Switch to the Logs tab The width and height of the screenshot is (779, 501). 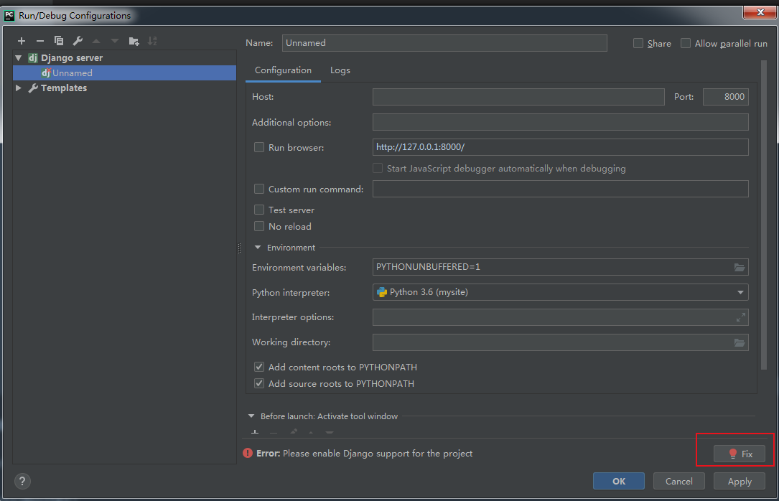click(x=340, y=70)
